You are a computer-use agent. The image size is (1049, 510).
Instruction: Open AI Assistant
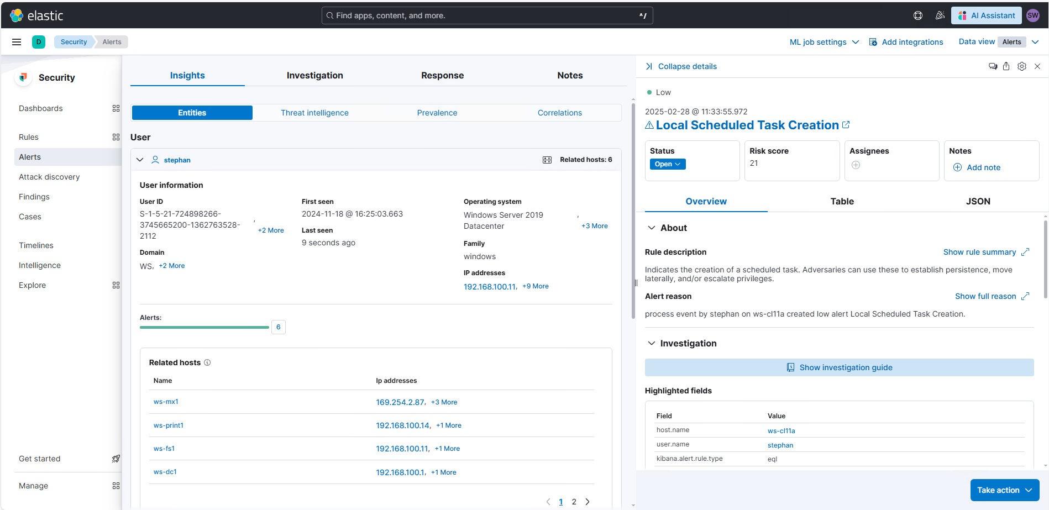pos(987,15)
